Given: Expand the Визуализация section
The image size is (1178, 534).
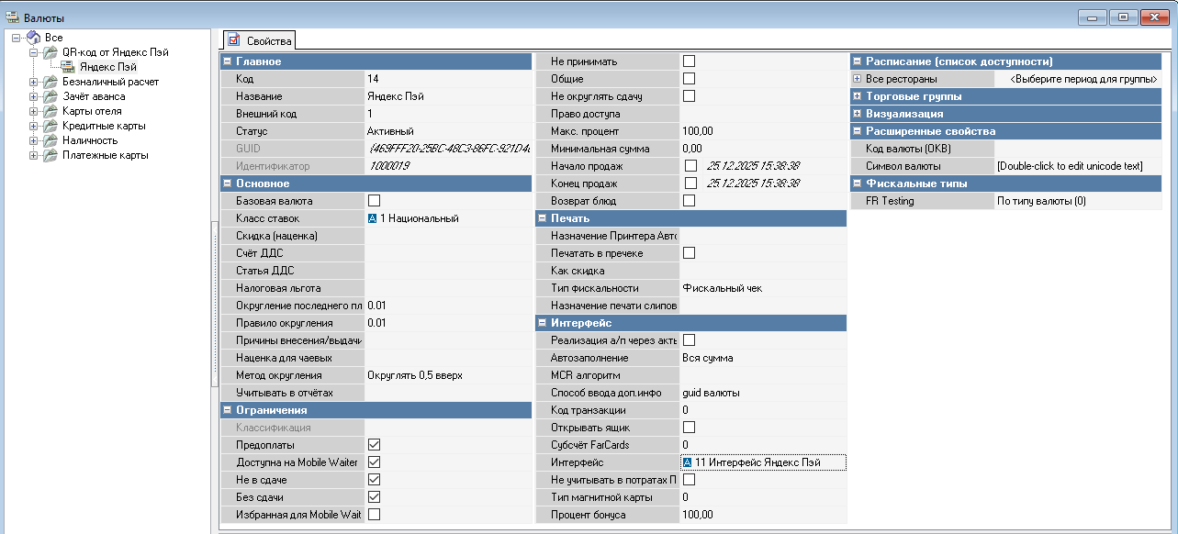Looking at the screenshot, I should tap(857, 114).
